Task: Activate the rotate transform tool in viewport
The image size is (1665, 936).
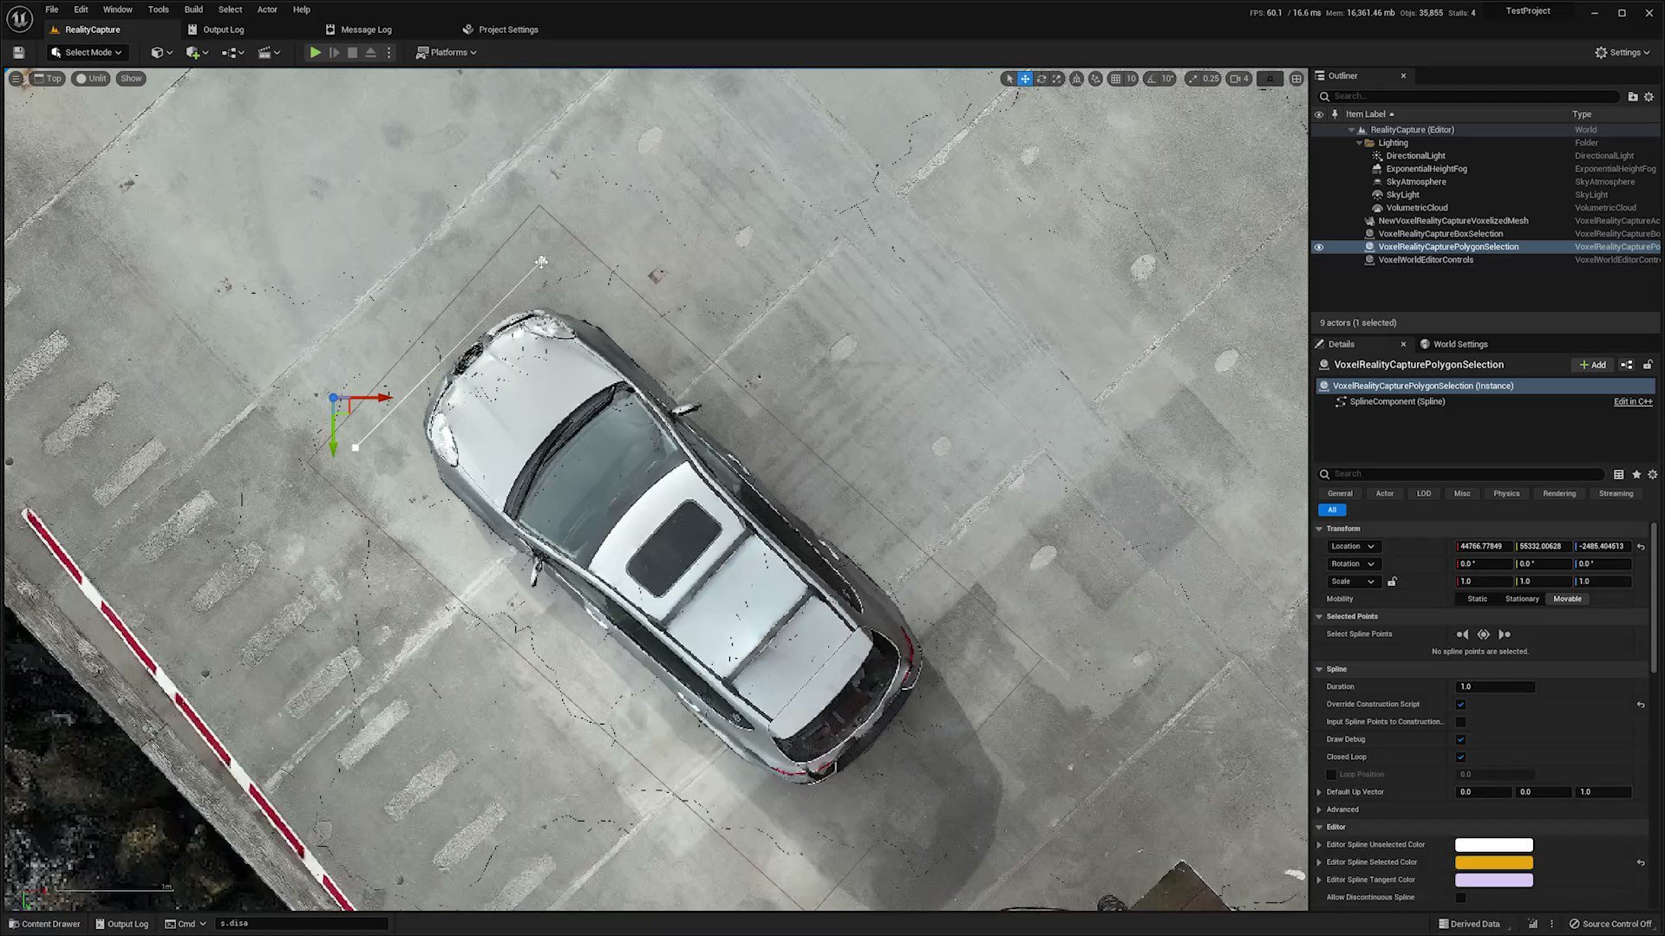Action: (x=1041, y=79)
